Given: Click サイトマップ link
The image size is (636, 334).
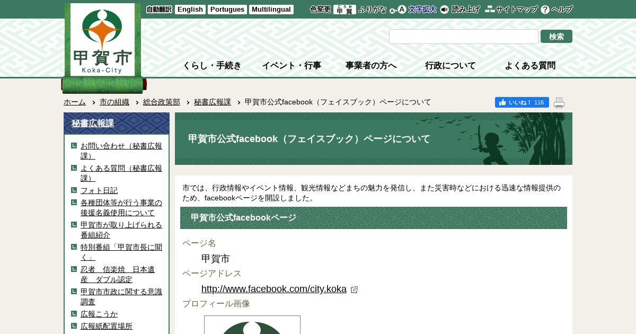Looking at the screenshot, I should 517,10.
